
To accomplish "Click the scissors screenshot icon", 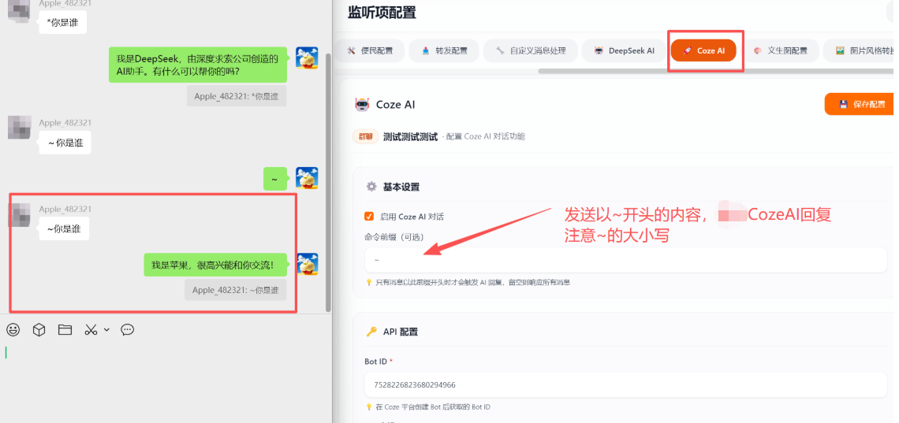I will pyautogui.click(x=91, y=330).
